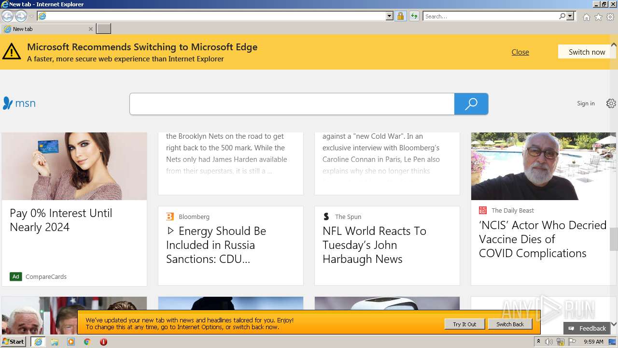618x348 pixels.
Task: Click the browser Forward arrow button
Action: (21, 16)
